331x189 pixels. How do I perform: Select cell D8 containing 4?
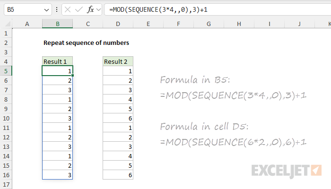118,99
